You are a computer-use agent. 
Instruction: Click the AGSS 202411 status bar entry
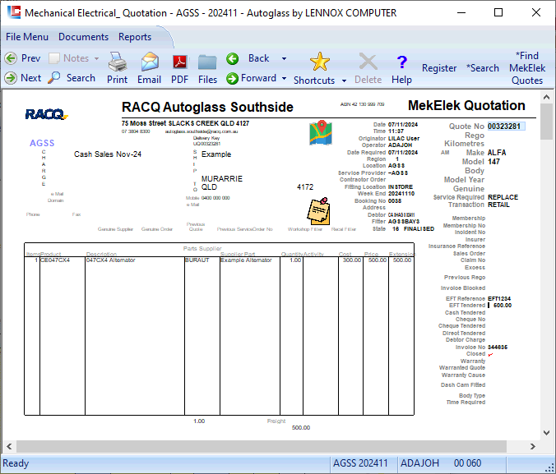pyautogui.click(x=360, y=463)
